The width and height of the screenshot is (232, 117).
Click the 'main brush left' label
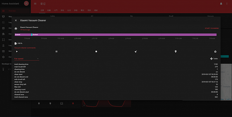point(20,67)
